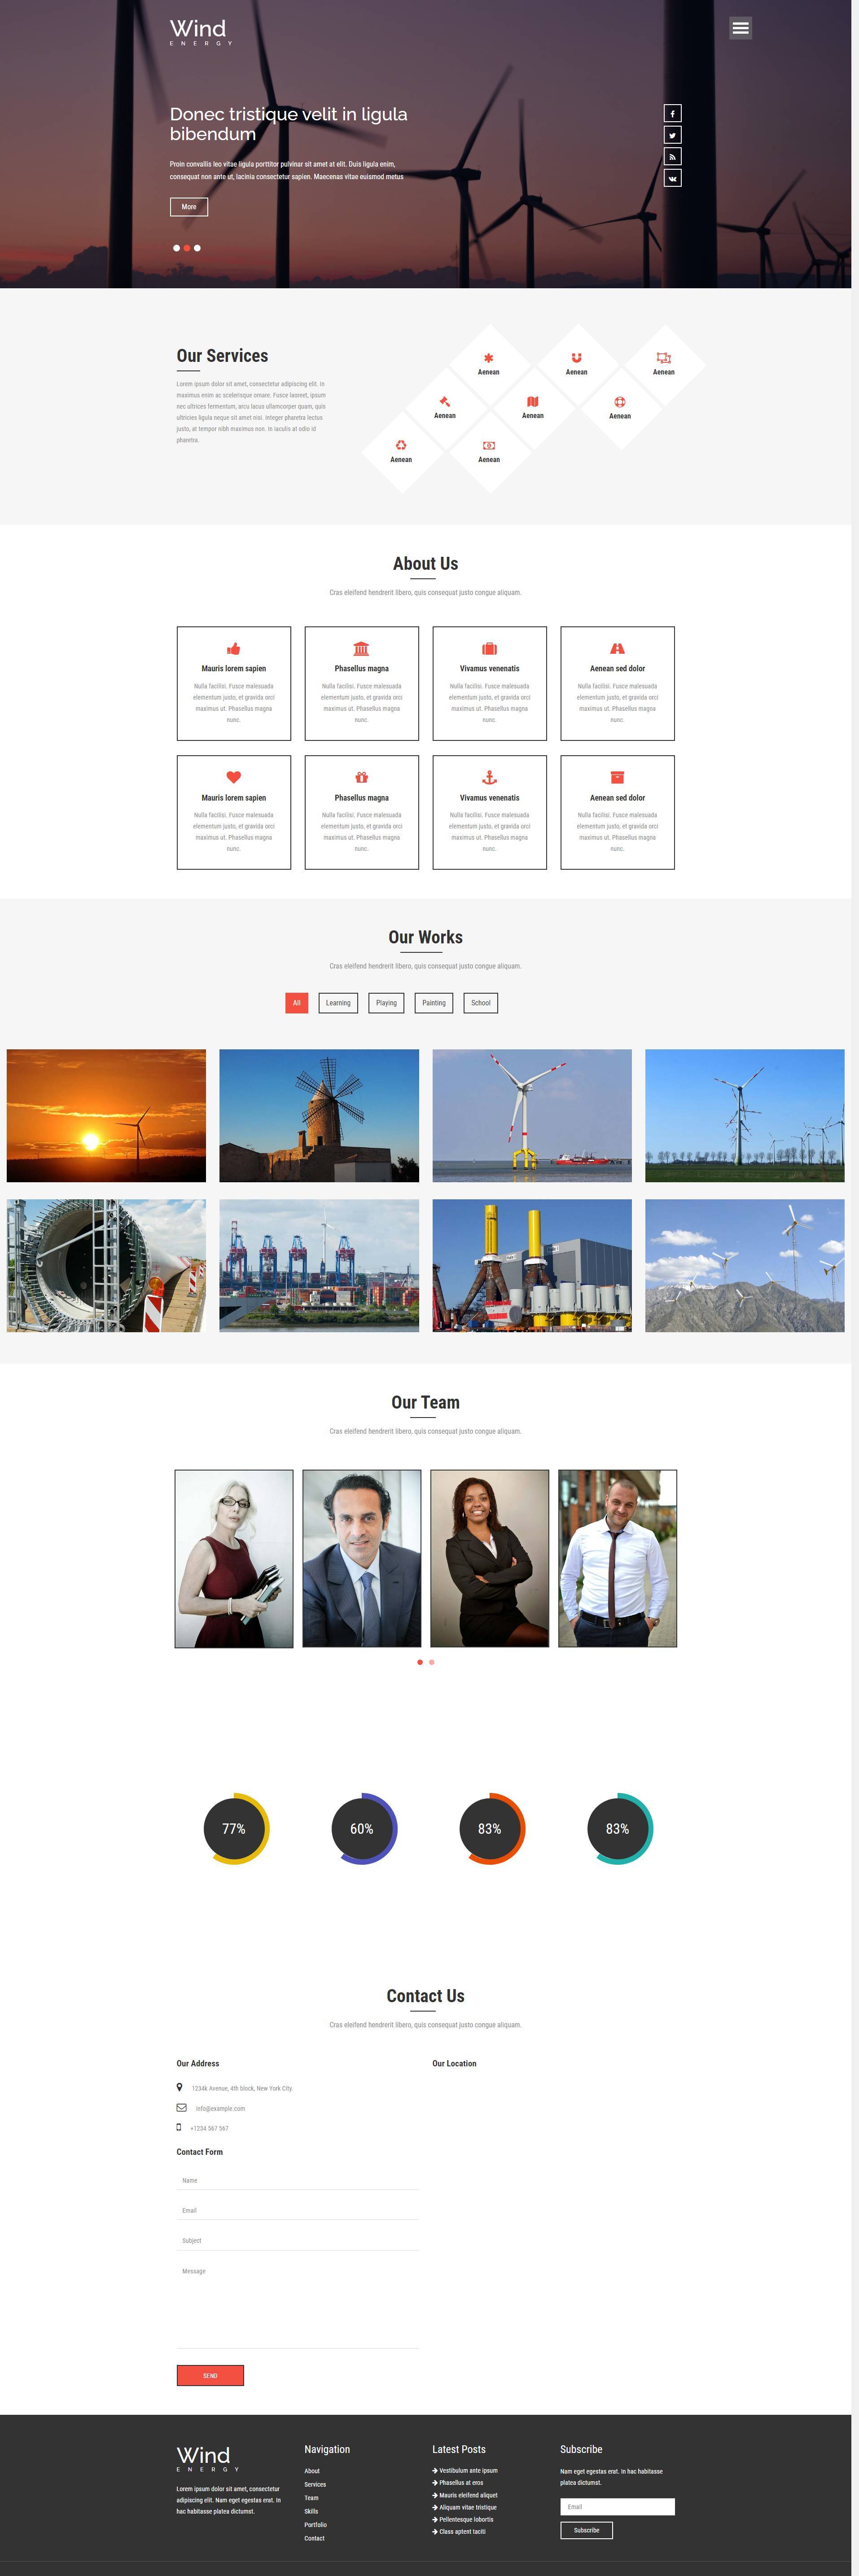The image size is (859, 2576).
Task: Open the Portfolio footer navigation link
Action: click(315, 2524)
